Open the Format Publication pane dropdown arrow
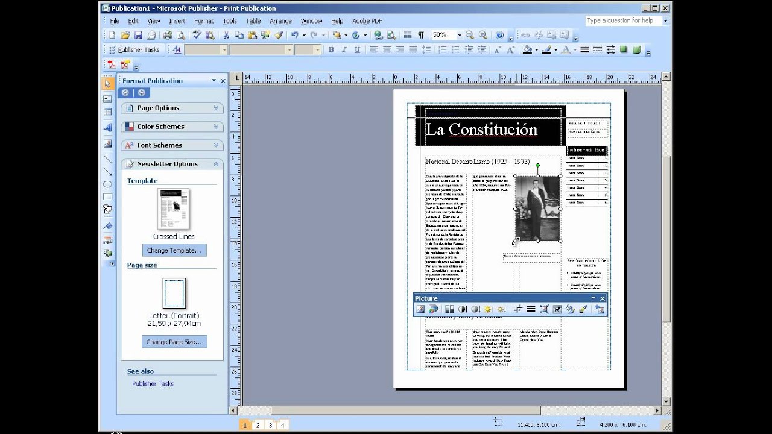This screenshot has width=772, height=434. [214, 80]
